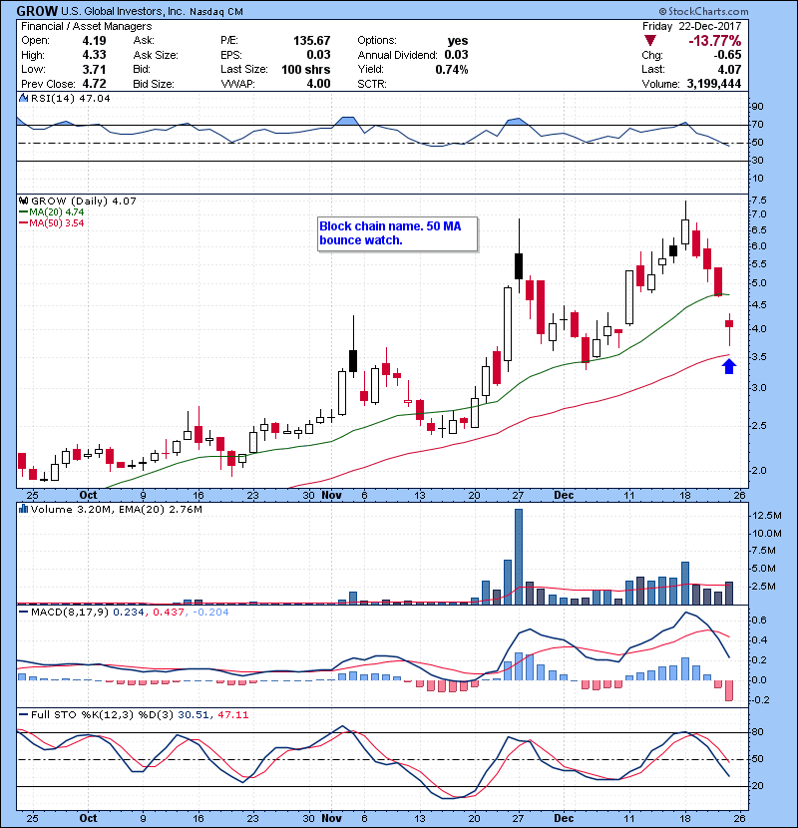
Task: Click the Open value 4.19
Action: coord(94,41)
